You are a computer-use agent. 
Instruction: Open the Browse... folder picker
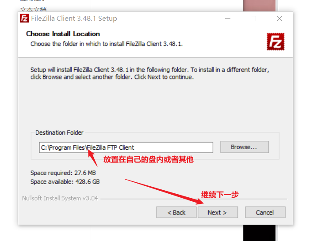(x=245, y=147)
